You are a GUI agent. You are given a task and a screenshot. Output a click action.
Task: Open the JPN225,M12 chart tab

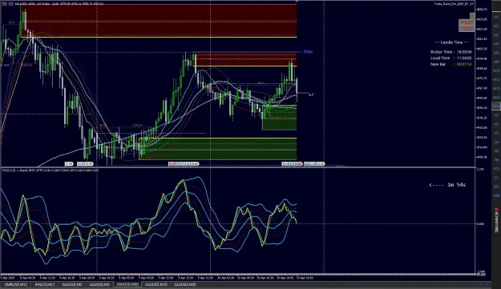44,284
